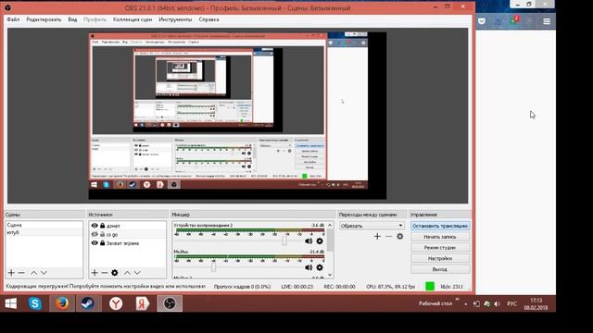Click volume slider of Устройство воспроизведения 2
The image size is (593, 333).
[x=284, y=240]
